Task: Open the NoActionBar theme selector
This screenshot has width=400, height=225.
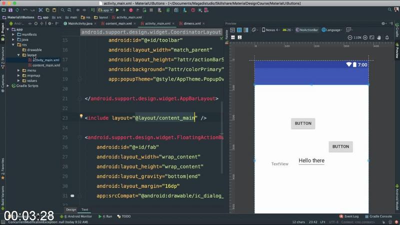Action: (307, 30)
